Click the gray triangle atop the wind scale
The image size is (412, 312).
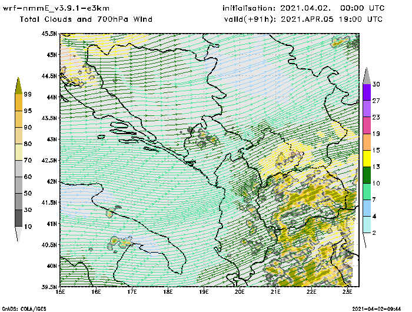[x=367, y=76]
